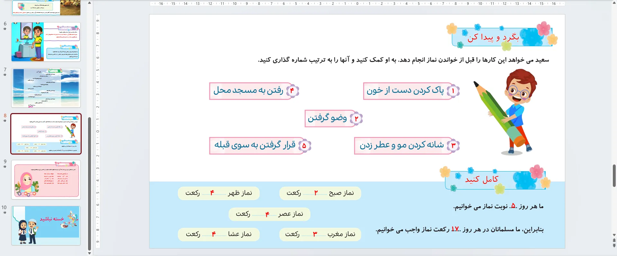Select the sentence starting with بنابراین، ما مسلمانان
This screenshot has height=256, width=617.
(x=460, y=229)
